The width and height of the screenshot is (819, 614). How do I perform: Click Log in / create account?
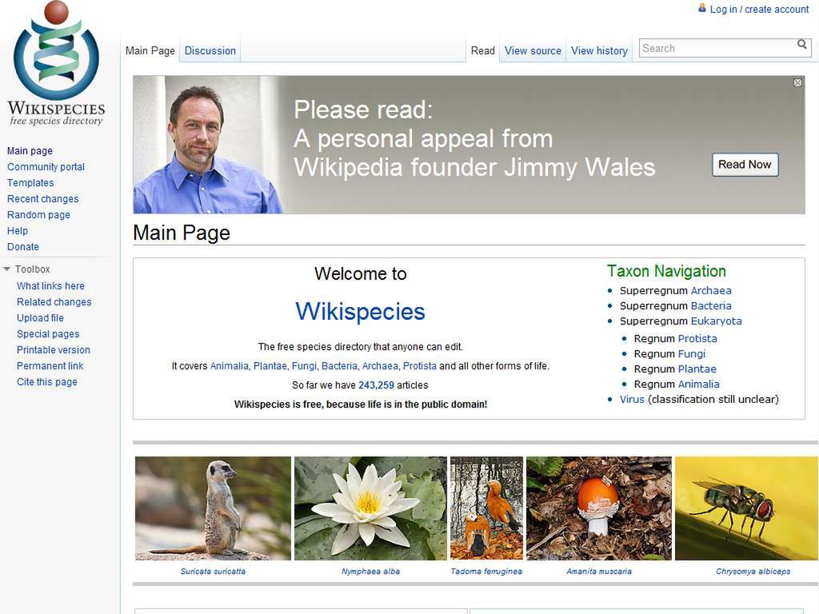(759, 10)
